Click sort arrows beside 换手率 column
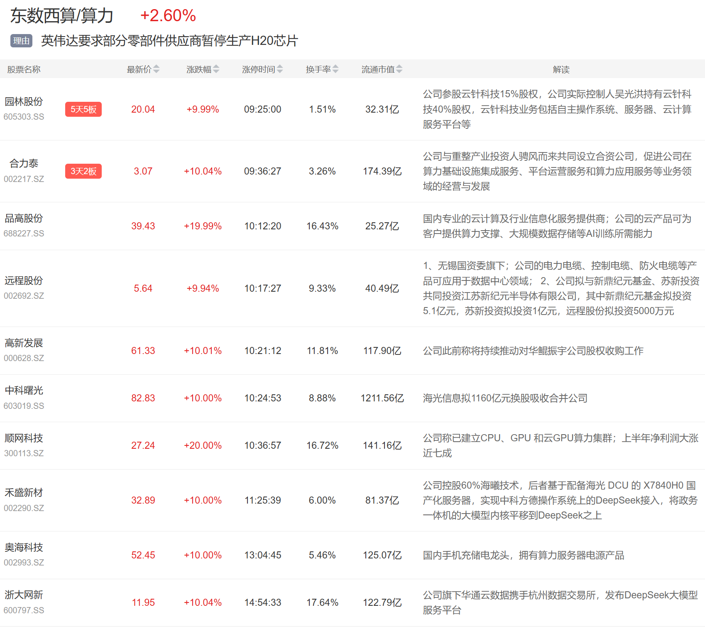 335,69
